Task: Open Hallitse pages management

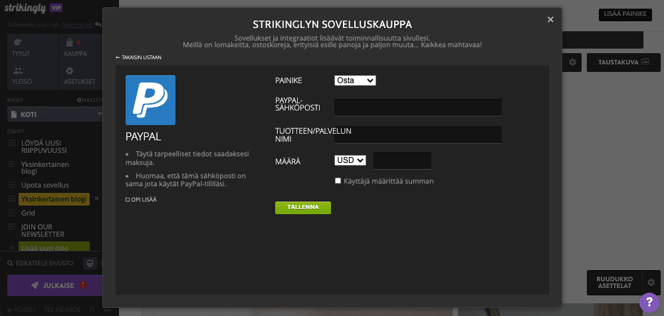Action: point(89,100)
